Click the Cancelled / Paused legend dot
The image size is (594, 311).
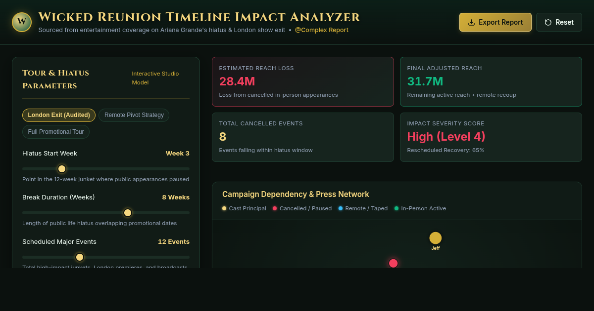point(275,208)
